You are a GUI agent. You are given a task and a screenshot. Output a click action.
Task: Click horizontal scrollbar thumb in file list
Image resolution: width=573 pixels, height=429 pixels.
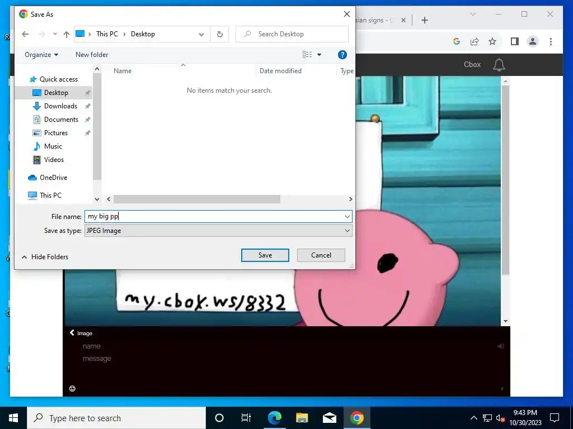tap(196, 199)
